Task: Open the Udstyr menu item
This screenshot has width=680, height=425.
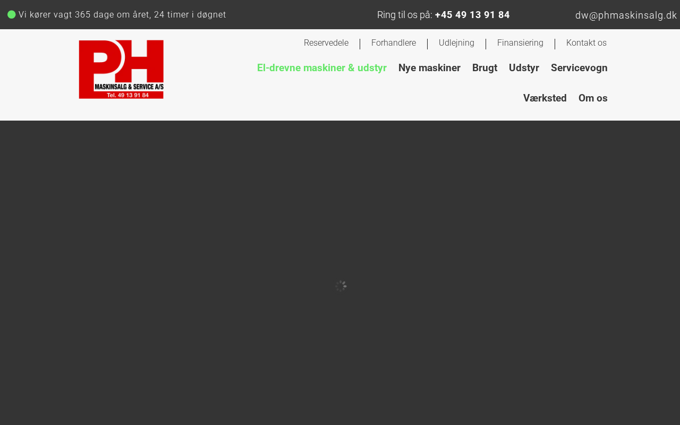Action: click(x=524, y=68)
